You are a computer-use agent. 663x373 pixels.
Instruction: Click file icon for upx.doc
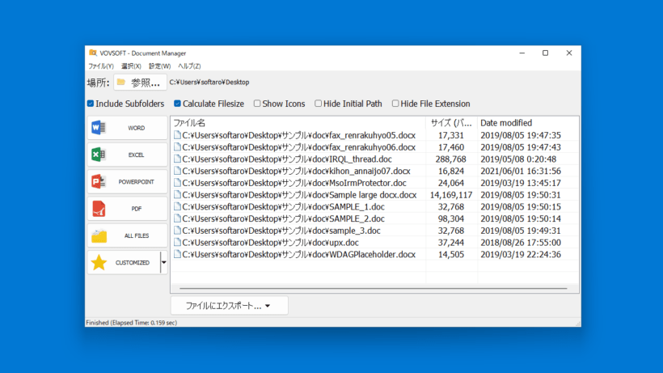177,242
